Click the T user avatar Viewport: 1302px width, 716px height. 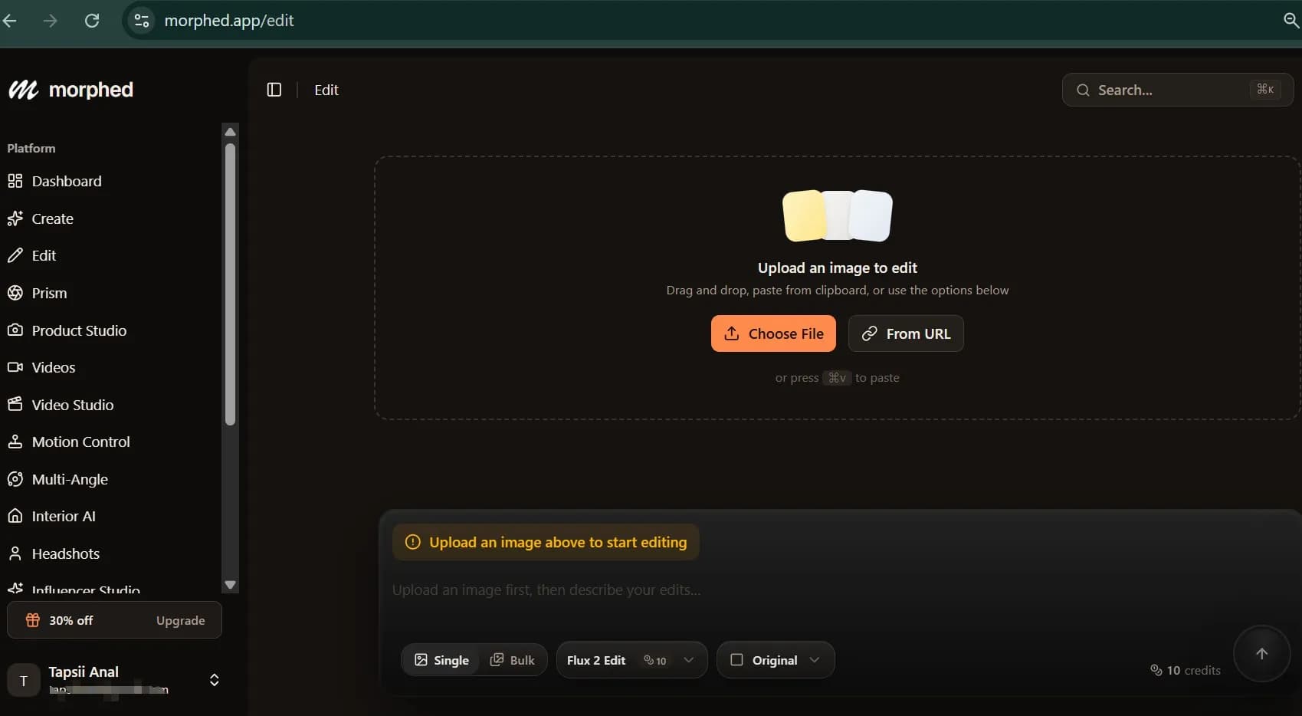(x=24, y=680)
